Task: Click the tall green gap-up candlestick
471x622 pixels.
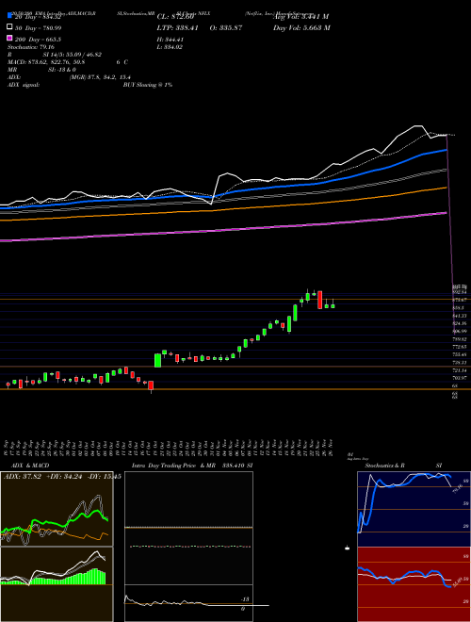Action: 158,360
